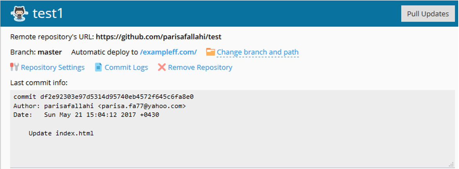Screen dimensions: 459x169
Task: Click the commit hash line in the log
Action: coord(104,97)
